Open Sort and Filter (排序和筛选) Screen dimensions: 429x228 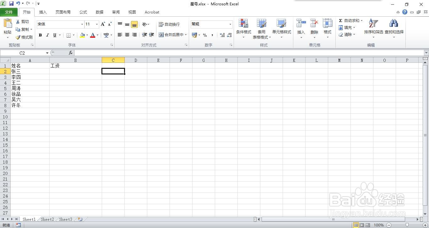[x=373, y=28]
